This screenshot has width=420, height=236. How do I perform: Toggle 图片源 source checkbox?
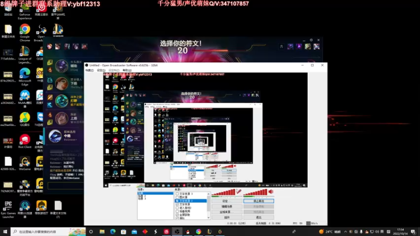point(177,197)
